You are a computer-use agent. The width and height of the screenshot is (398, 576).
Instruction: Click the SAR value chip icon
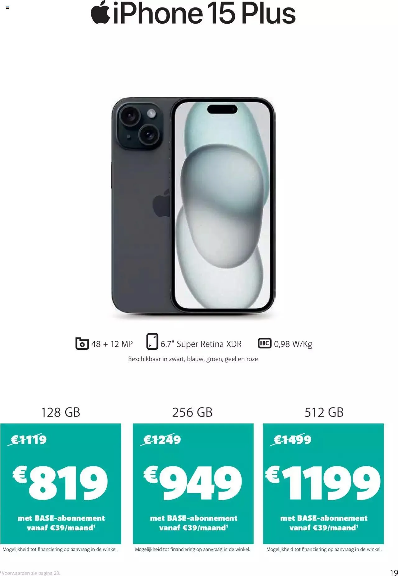[x=265, y=343]
